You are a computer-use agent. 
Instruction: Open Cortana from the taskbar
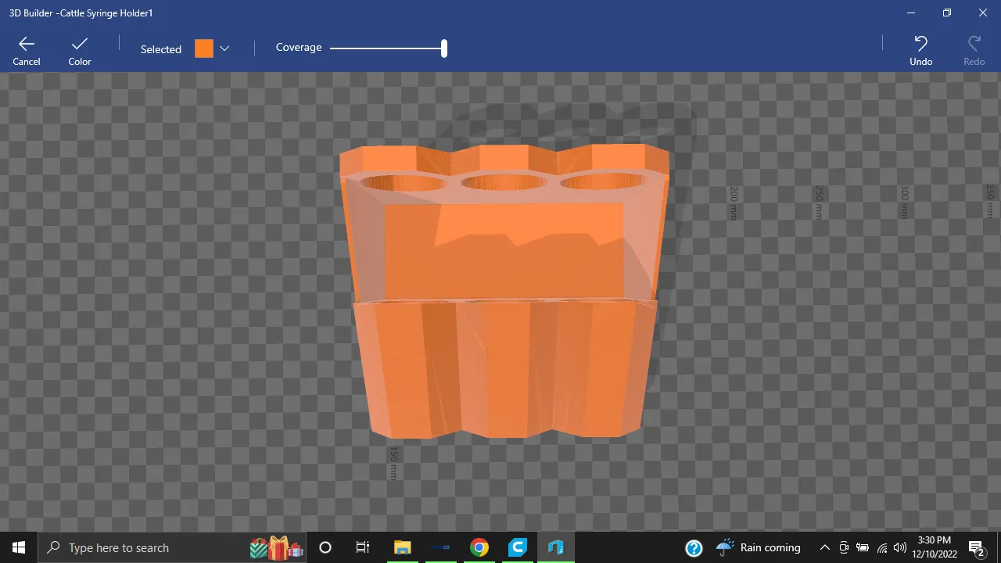coord(325,547)
